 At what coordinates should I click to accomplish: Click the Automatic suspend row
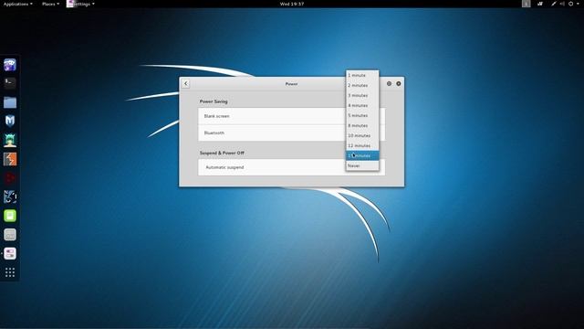coord(292,167)
